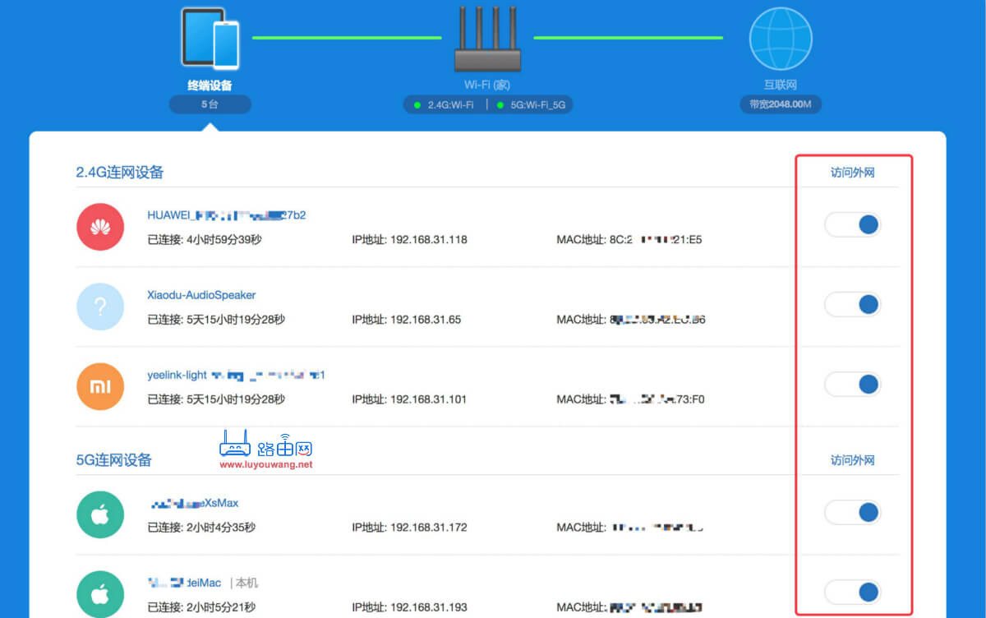The height and width of the screenshot is (618, 986).
Task: Click the HUAWEI device name link
Action: [x=226, y=214]
